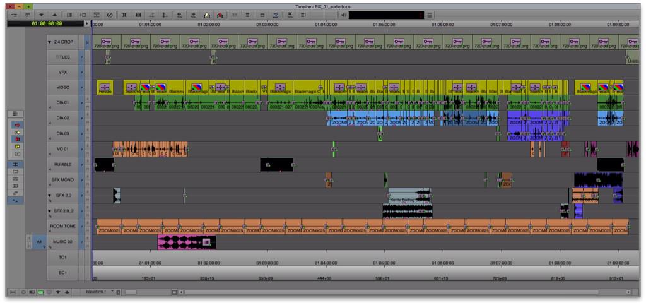The width and height of the screenshot is (646, 305).
Task: Collapse the SFX 2.0 track triangle
Action: tap(50, 195)
